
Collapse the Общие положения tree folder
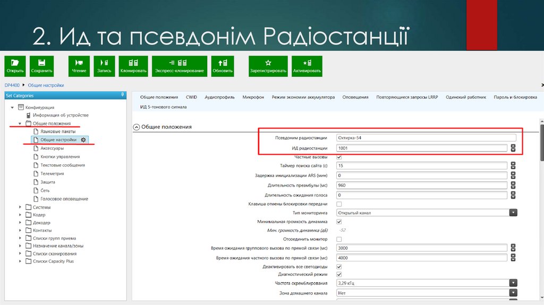20,123
